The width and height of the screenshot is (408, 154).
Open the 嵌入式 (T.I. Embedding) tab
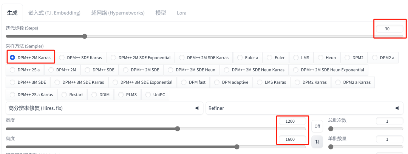[x=54, y=13]
